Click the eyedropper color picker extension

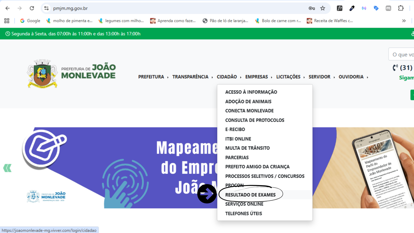coord(352,8)
